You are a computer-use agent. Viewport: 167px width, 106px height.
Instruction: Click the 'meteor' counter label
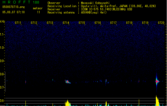point(38,8)
